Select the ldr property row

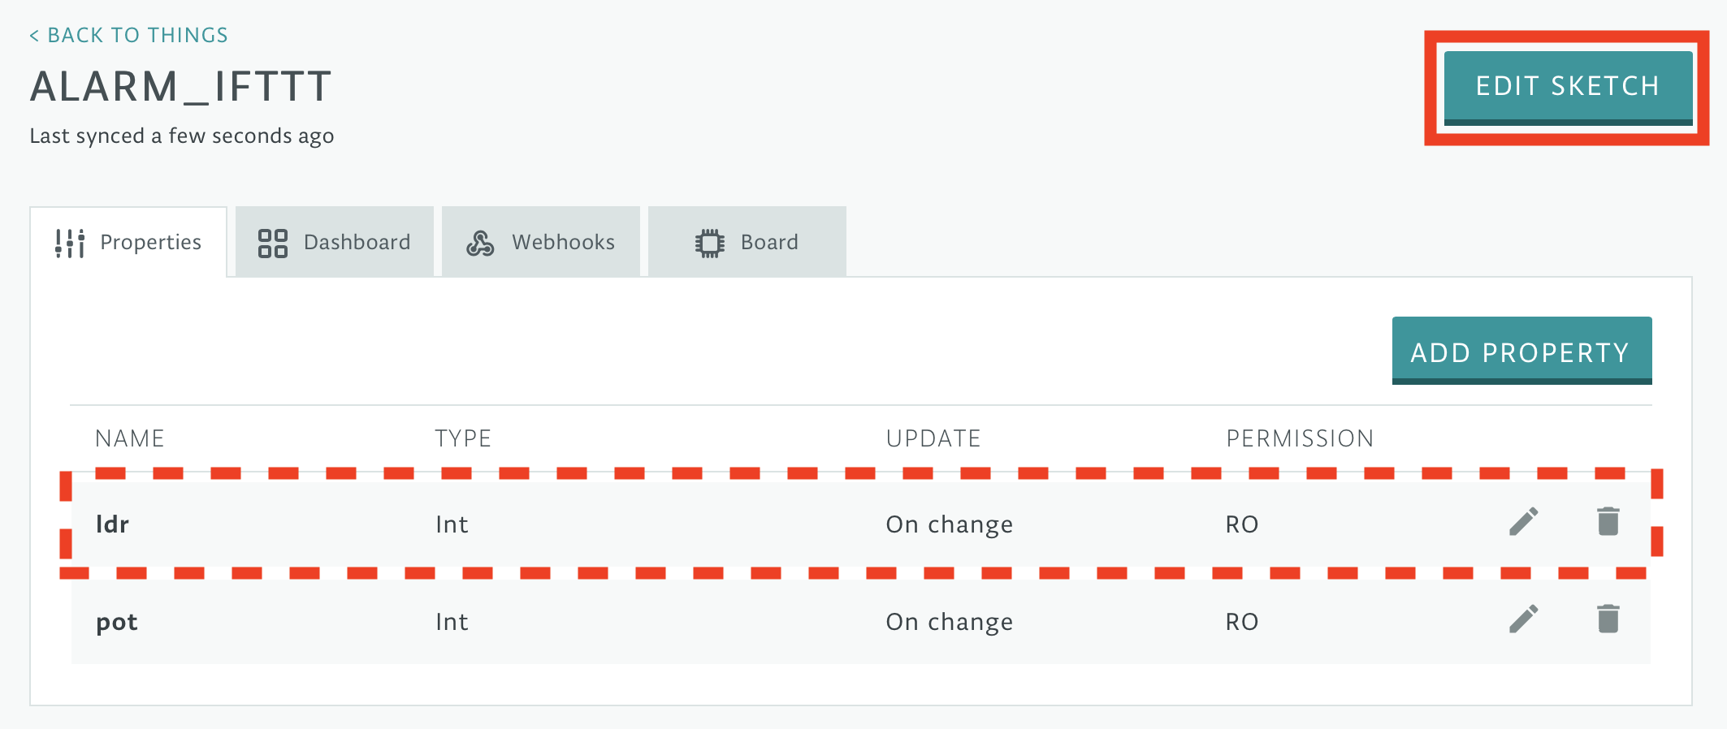[x=861, y=524]
